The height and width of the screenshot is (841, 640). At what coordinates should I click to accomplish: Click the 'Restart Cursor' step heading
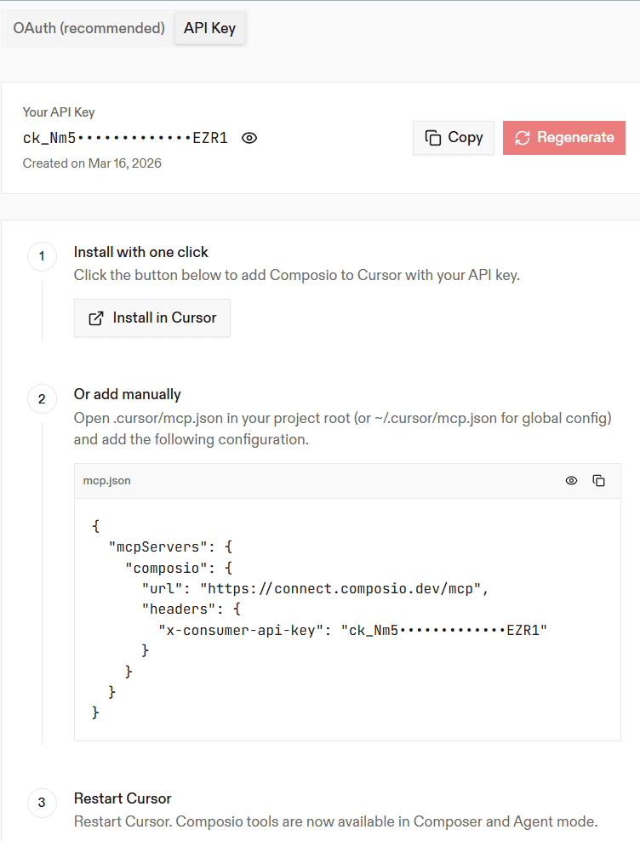[x=123, y=798]
